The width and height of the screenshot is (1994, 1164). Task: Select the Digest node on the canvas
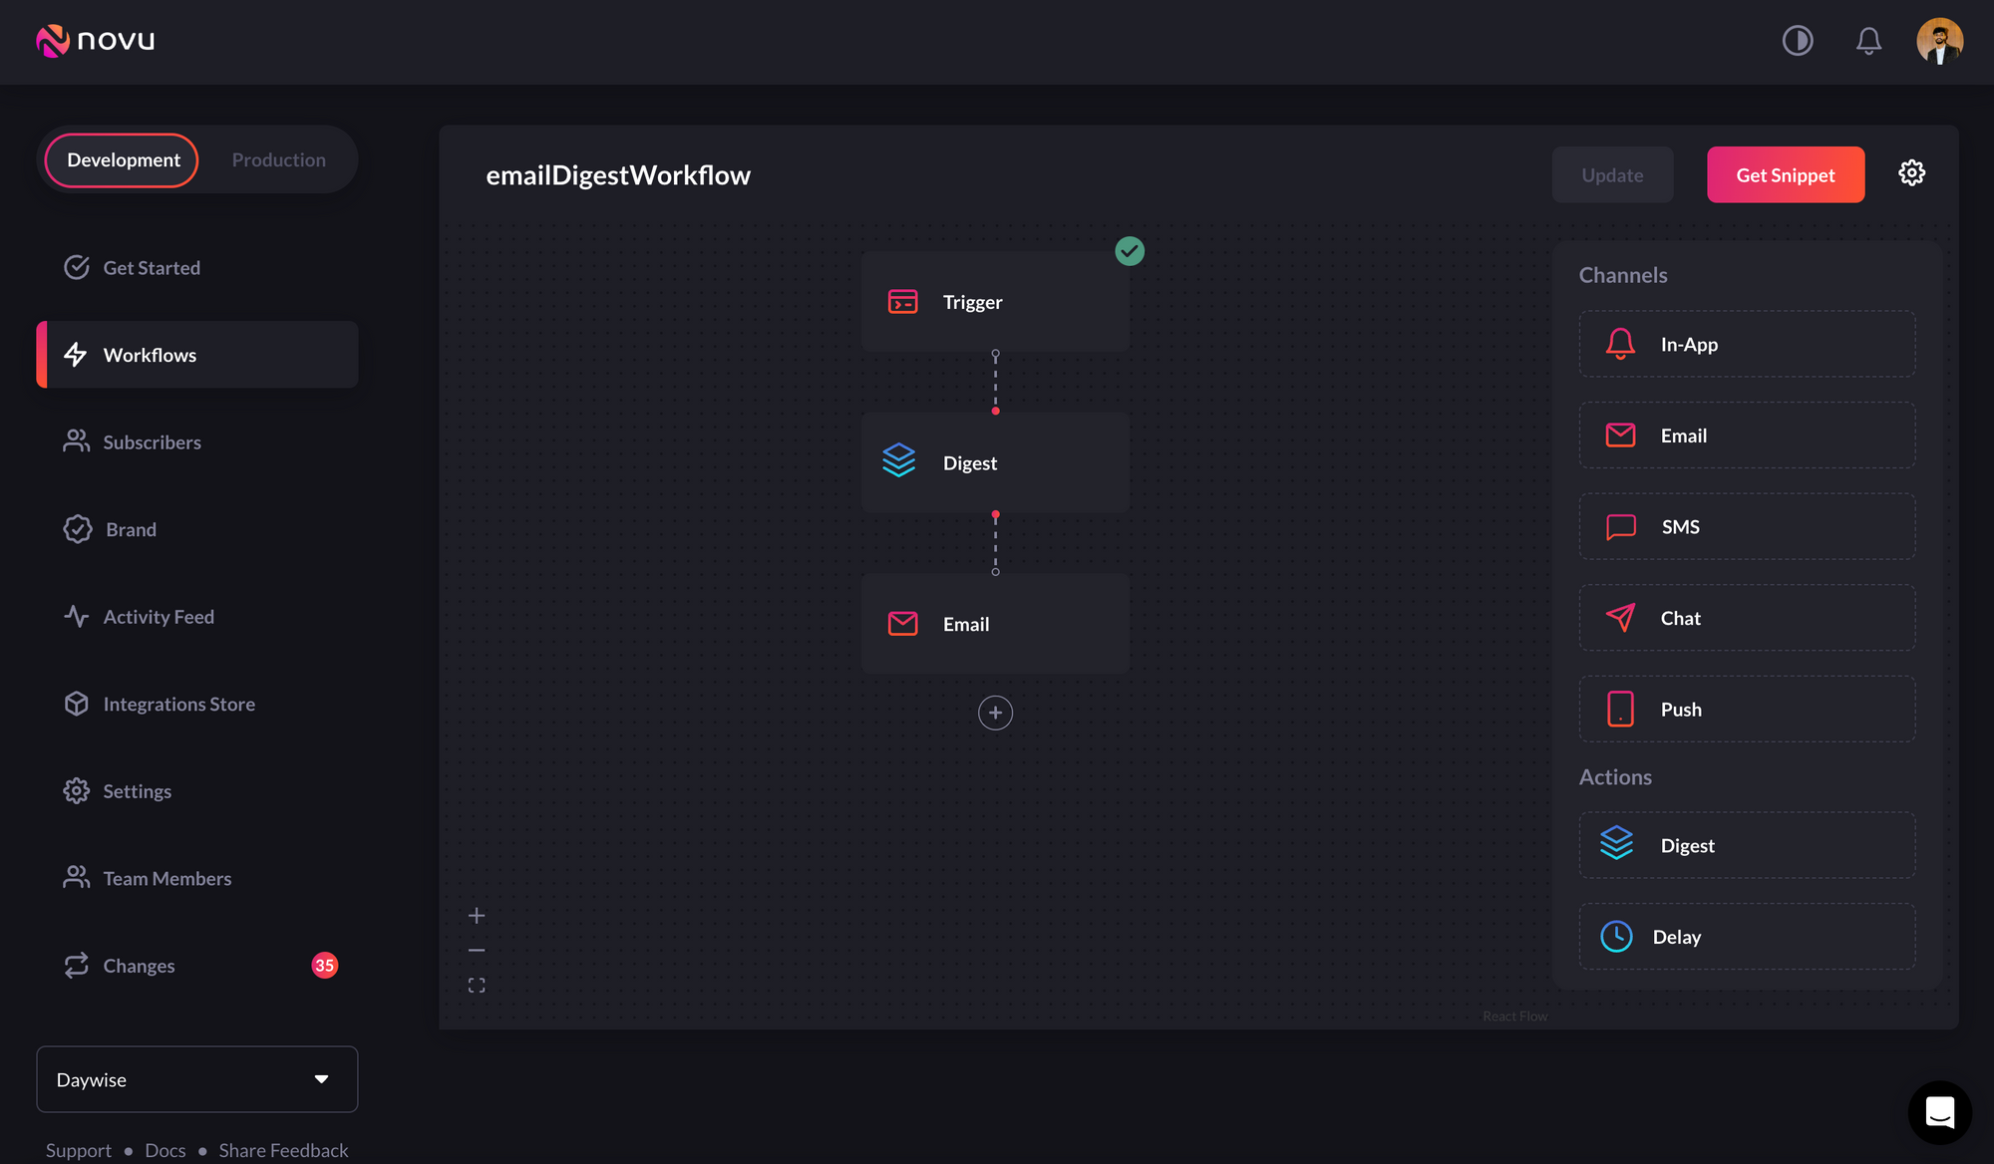[995, 463]
